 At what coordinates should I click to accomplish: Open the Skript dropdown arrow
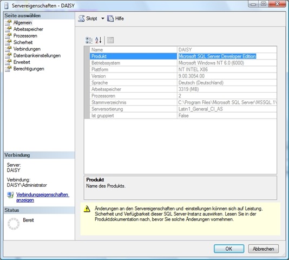tap(103, 18)
